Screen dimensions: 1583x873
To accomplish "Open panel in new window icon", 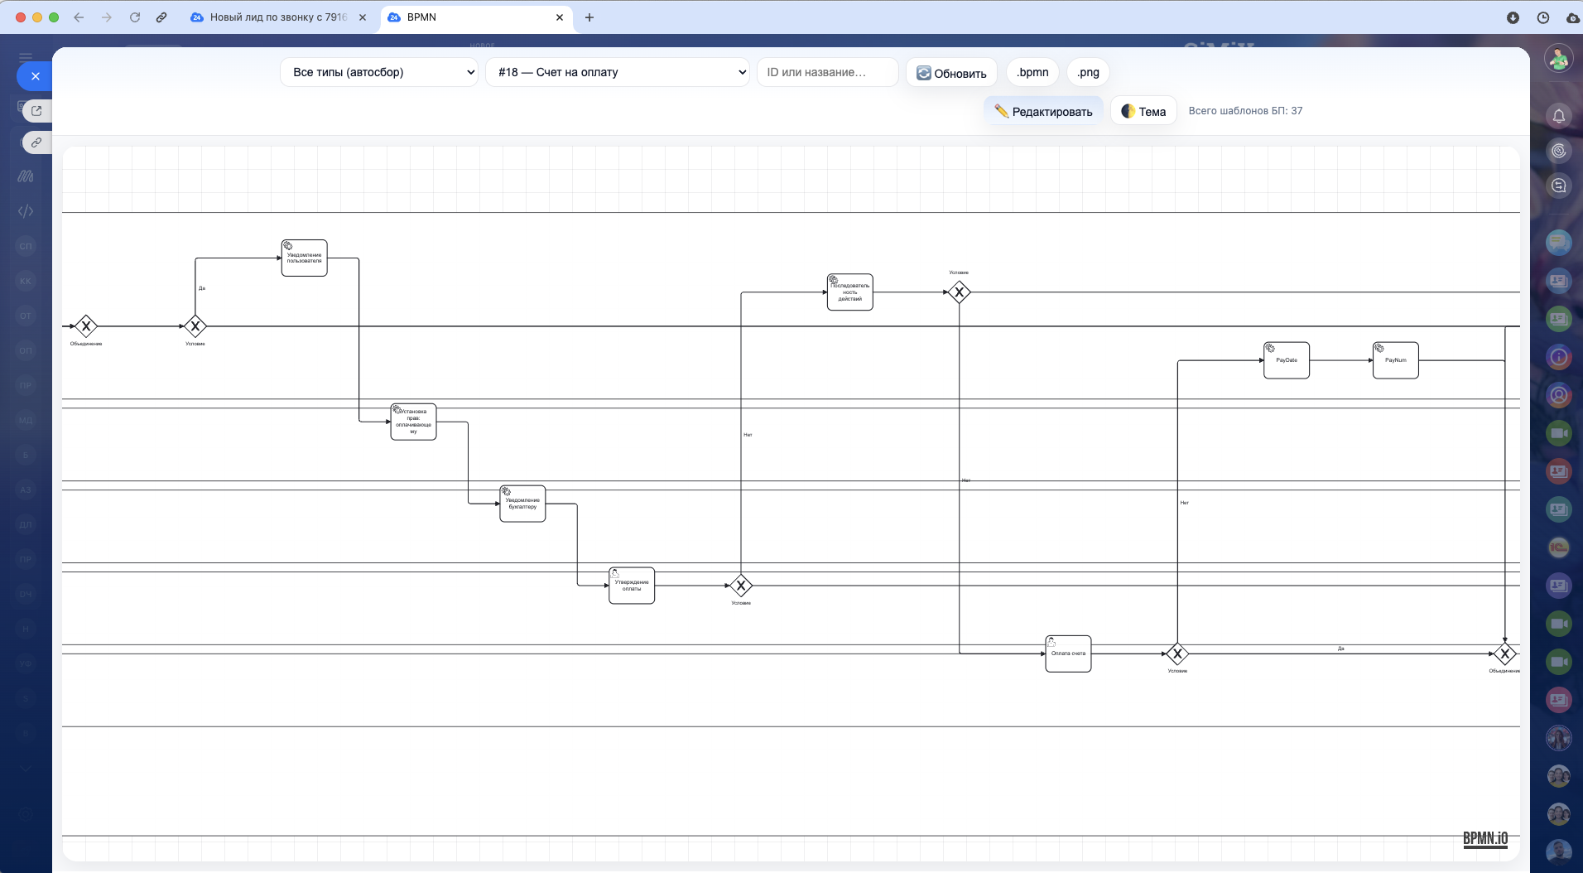I will [36, 111].
